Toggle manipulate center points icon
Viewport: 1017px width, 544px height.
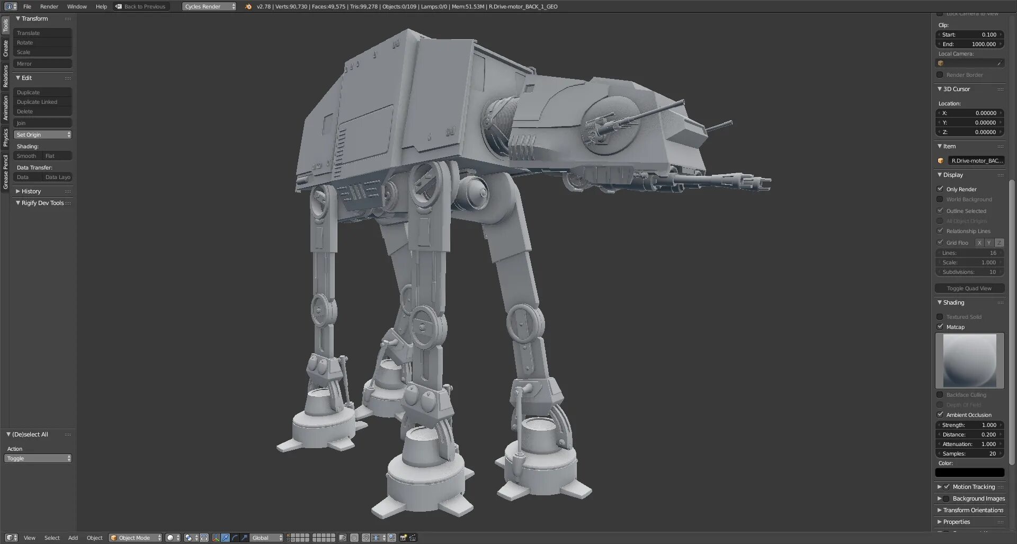(x=204, y=538)
